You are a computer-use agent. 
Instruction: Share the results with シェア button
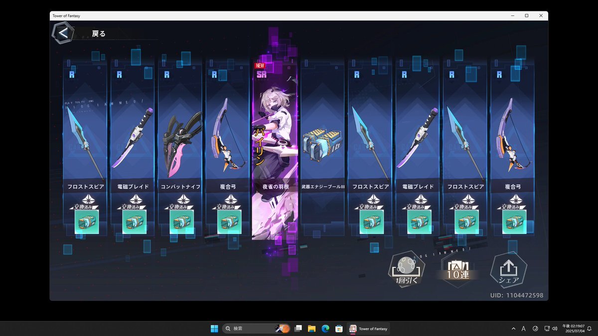pyautogui.click(x=508, y=271)
